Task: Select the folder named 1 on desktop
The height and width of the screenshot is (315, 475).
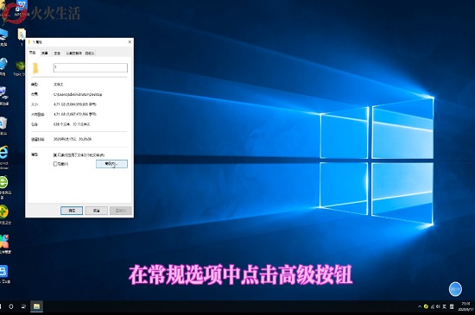Action: pos(22,36)
